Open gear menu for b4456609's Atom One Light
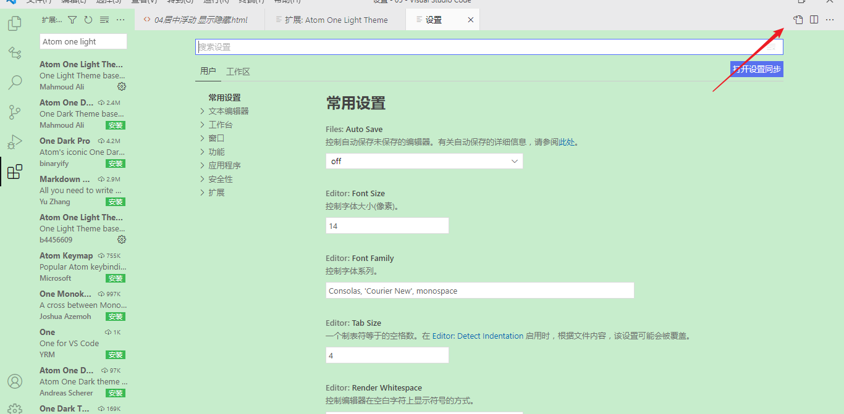Screen dimensions: 844x414 [122, 239]
